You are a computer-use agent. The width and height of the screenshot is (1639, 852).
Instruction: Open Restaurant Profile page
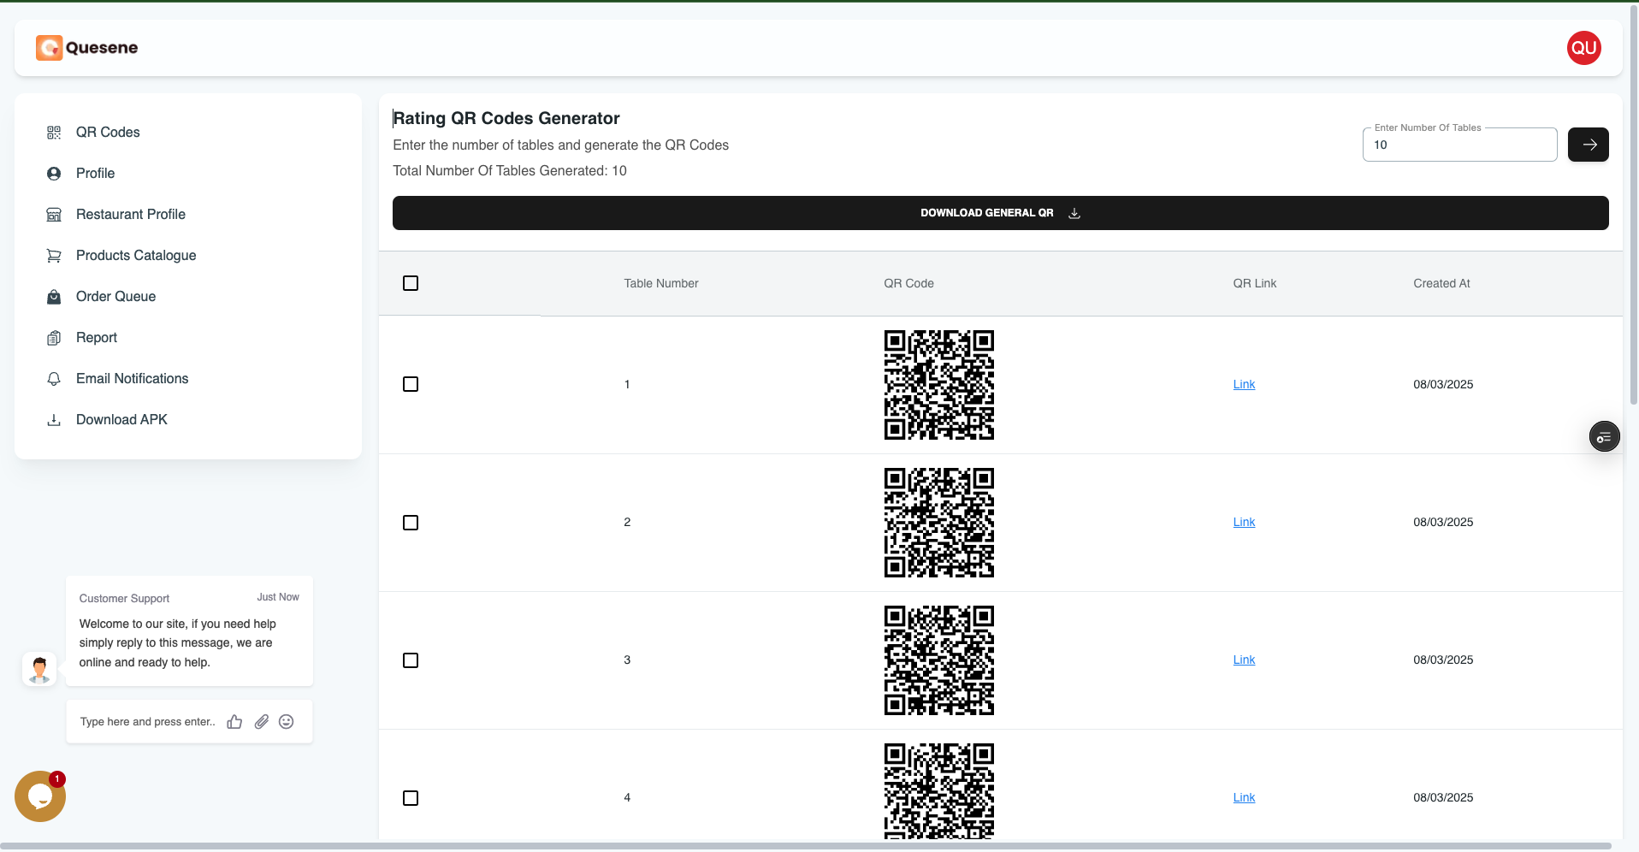tap(131, 215)
